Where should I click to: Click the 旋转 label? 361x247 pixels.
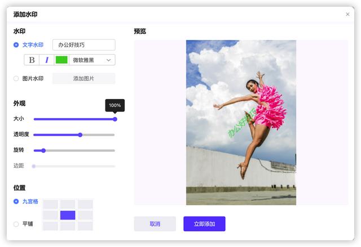19,150
